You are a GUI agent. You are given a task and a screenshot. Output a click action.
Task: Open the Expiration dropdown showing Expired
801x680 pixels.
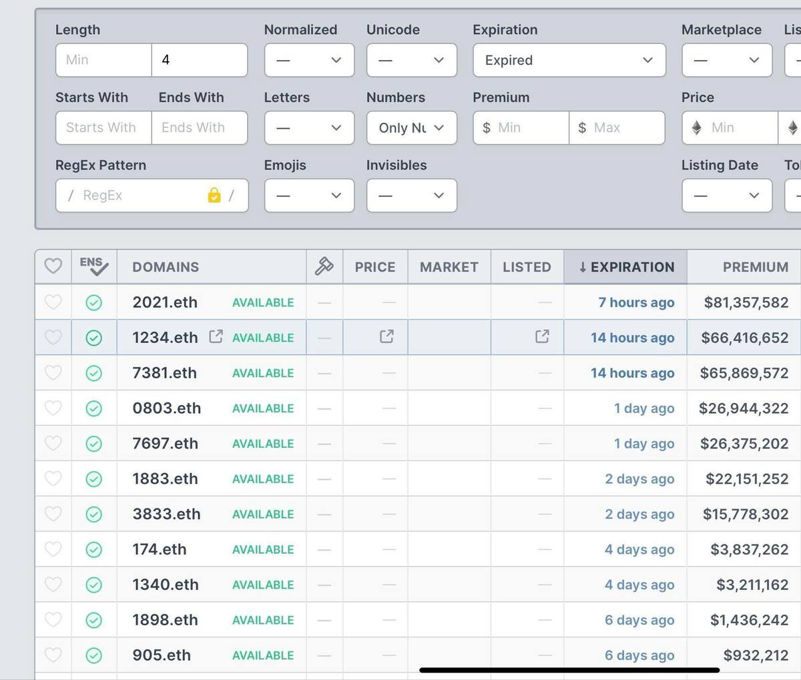[569, 60]
